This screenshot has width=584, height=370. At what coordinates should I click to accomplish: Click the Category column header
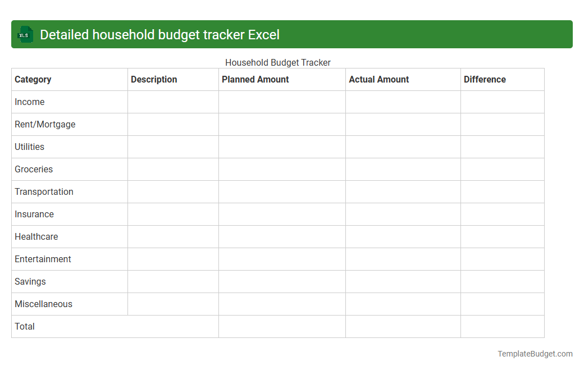tap(33, 79)
